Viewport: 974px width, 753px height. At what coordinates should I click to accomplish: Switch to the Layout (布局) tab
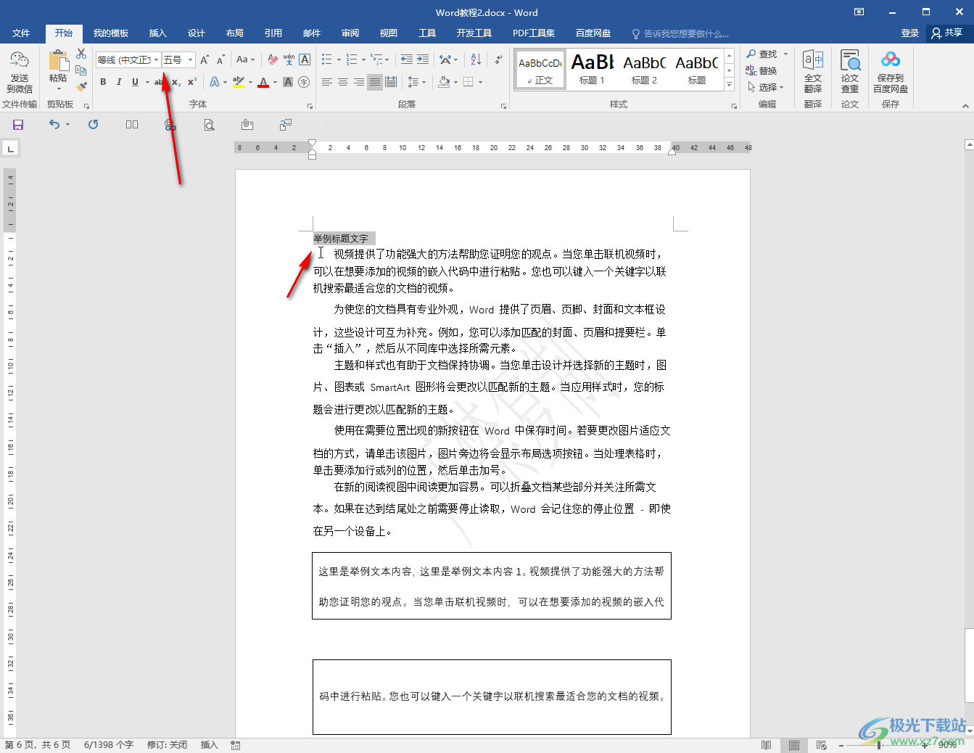pos(234,33)
